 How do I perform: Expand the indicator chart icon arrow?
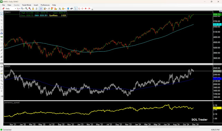pyautogui.click(x=46, y=9)
